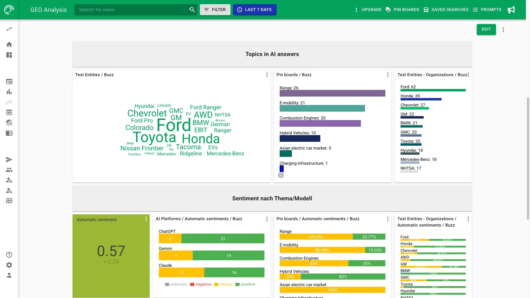This screenshot has height=298, width=530.
Task: Toggle the unknown legend entry
Action: point(176,284)
